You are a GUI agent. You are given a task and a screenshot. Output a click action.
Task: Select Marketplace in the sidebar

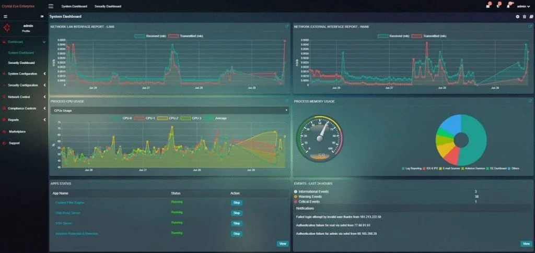pyautogui.click(x=17, y=131)
